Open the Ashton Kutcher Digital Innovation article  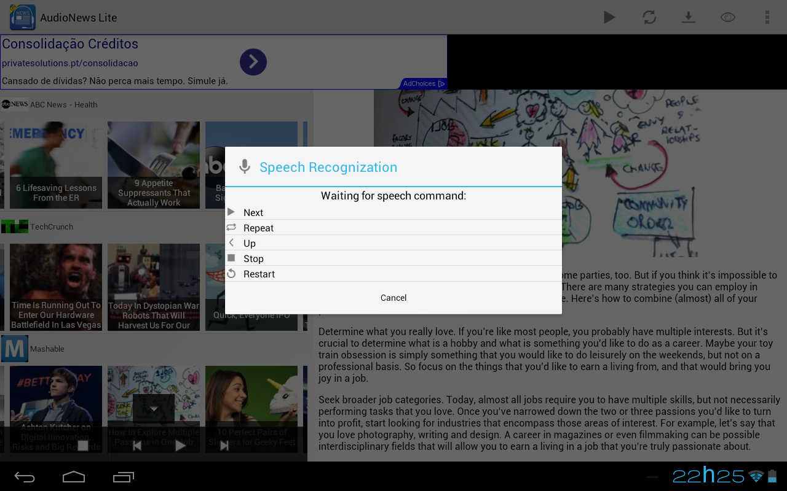(x=56, y=409)
